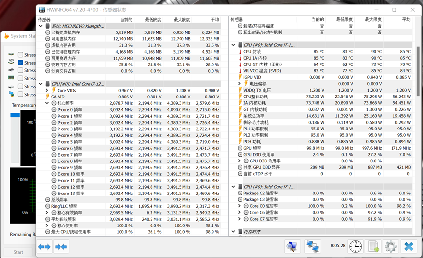Viewport: 423px width, 258px height.
Task: Click the System Stability flame icon
Action: point(7,36)
